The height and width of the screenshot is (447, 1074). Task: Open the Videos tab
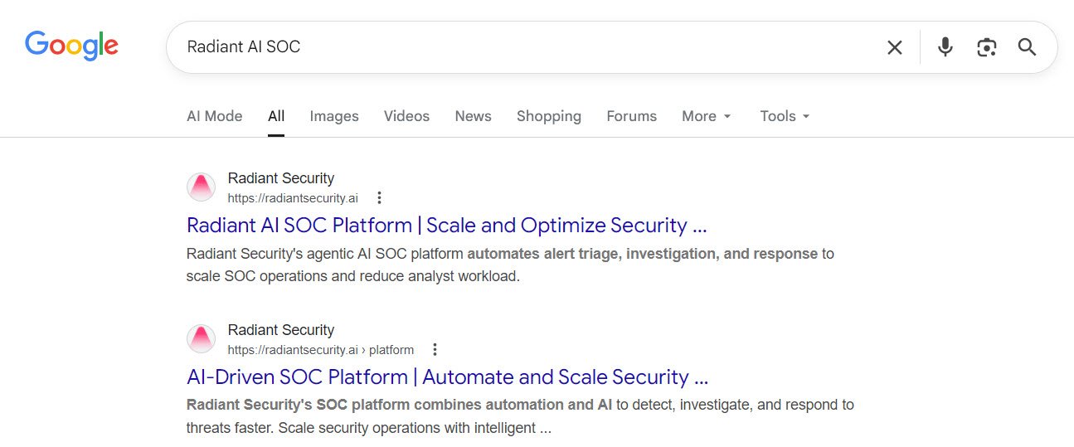point(406,116)
